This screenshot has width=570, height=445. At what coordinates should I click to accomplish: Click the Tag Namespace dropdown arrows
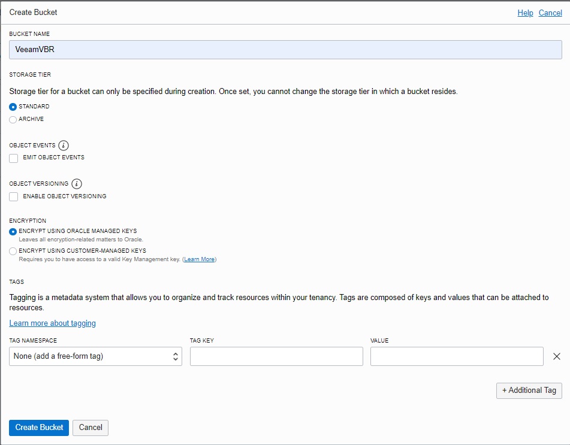tap(175, 356)
